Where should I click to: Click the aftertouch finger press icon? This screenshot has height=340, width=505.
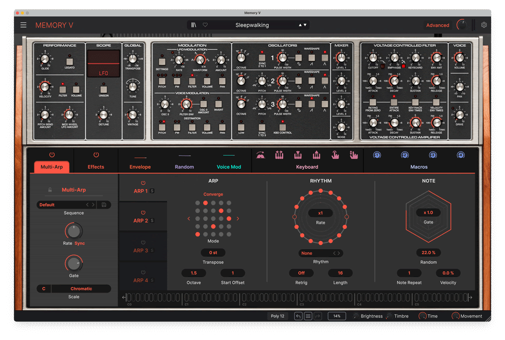coord(336,155)
